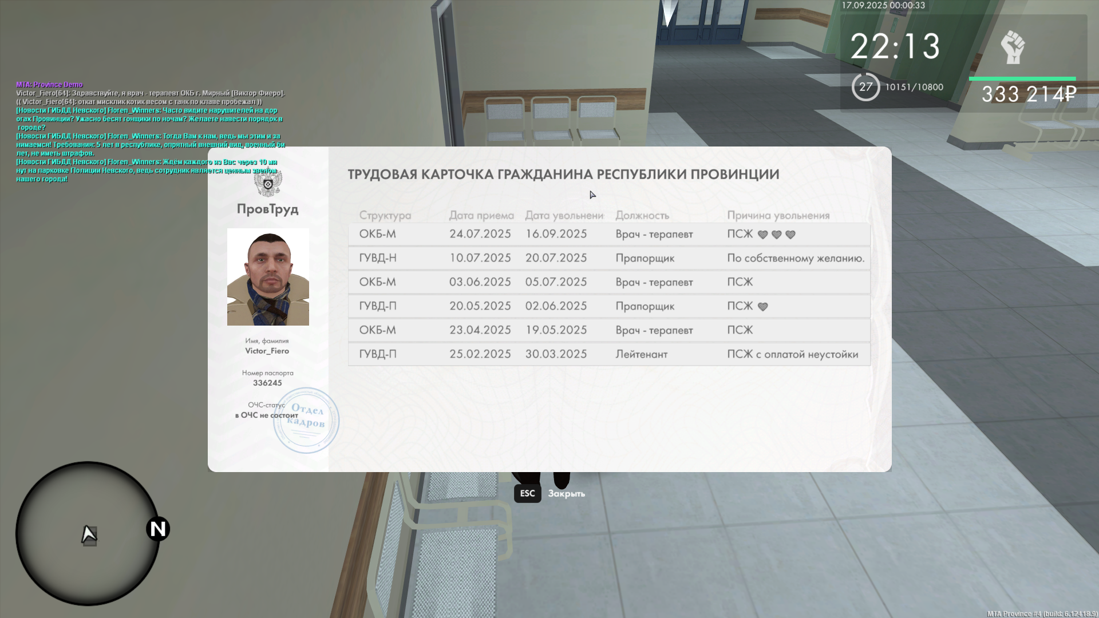This screenshot has height=618, width=1099.
Task: Click the ПровТруд coat of arms emblem
Action: click(267, 184)
